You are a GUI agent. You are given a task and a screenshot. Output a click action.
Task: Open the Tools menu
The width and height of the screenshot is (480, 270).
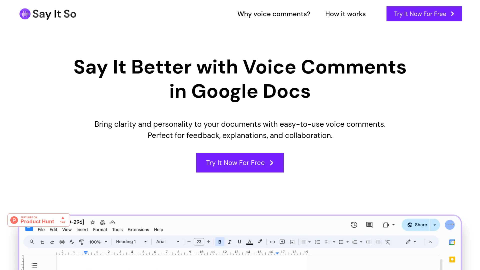117,229
